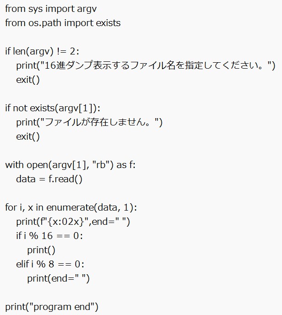Click the 'for i, x in enumerate(data, 1):' line
The width and height of the screenshot is (282, 315).
click(x=71, y=207)
